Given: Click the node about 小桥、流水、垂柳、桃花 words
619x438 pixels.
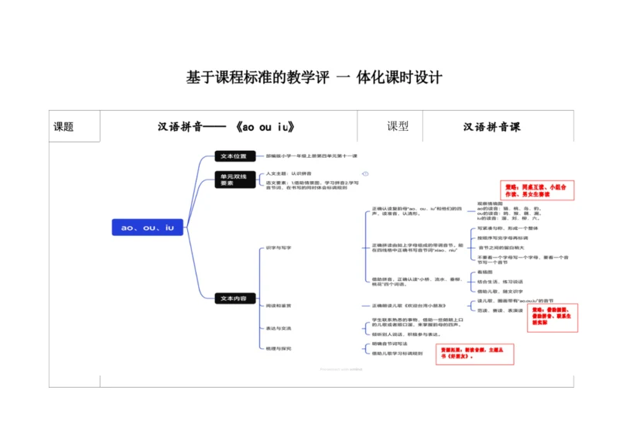Looking at the screenshot, I should click(x=416, y=282).
